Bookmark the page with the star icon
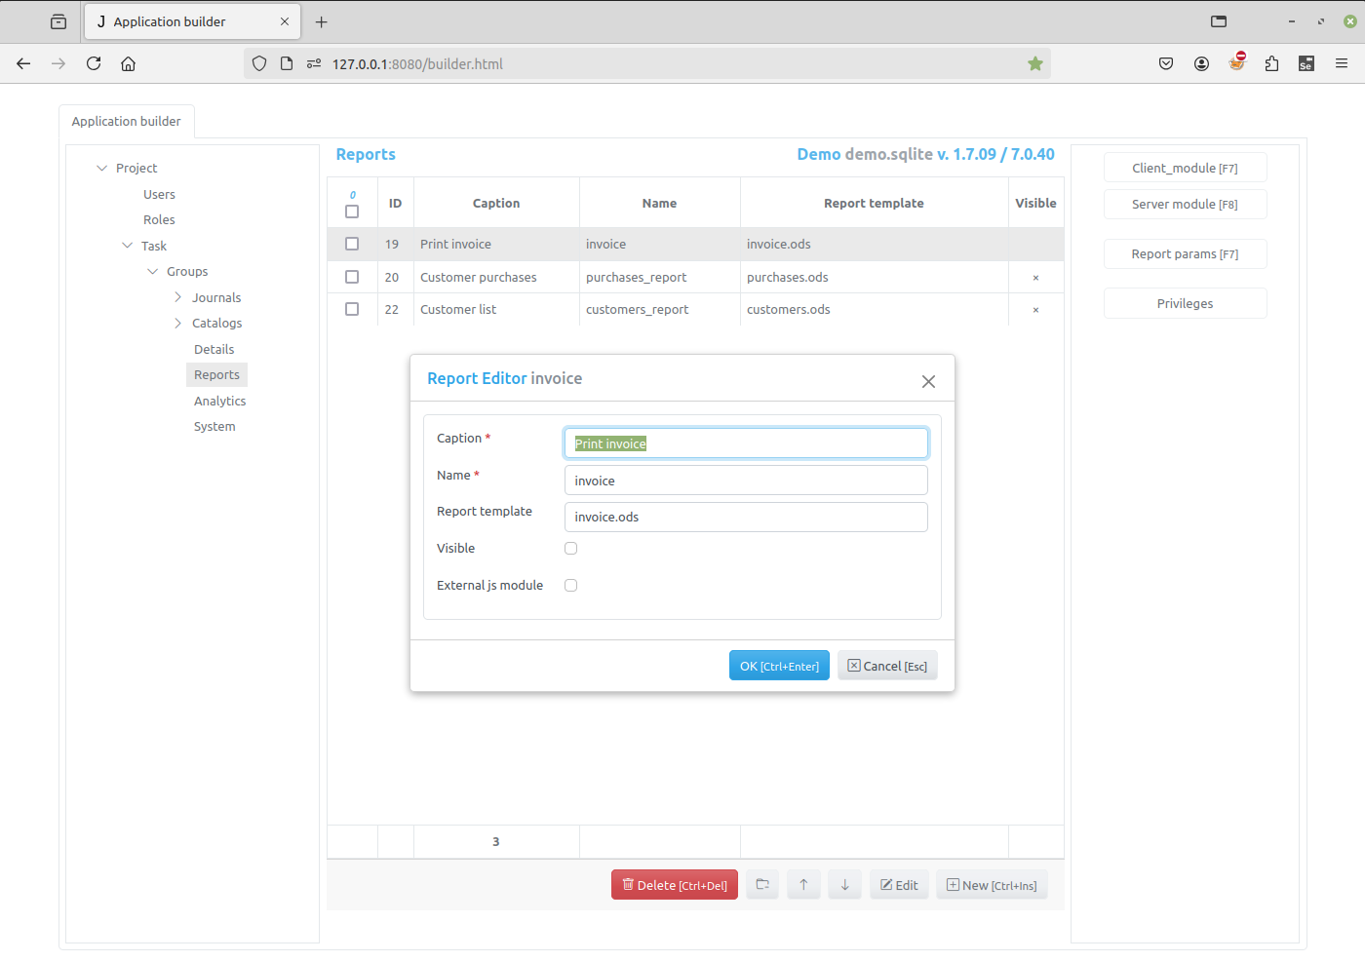Viewport: 1365px width, 962px height. [x=1034, y=62]
